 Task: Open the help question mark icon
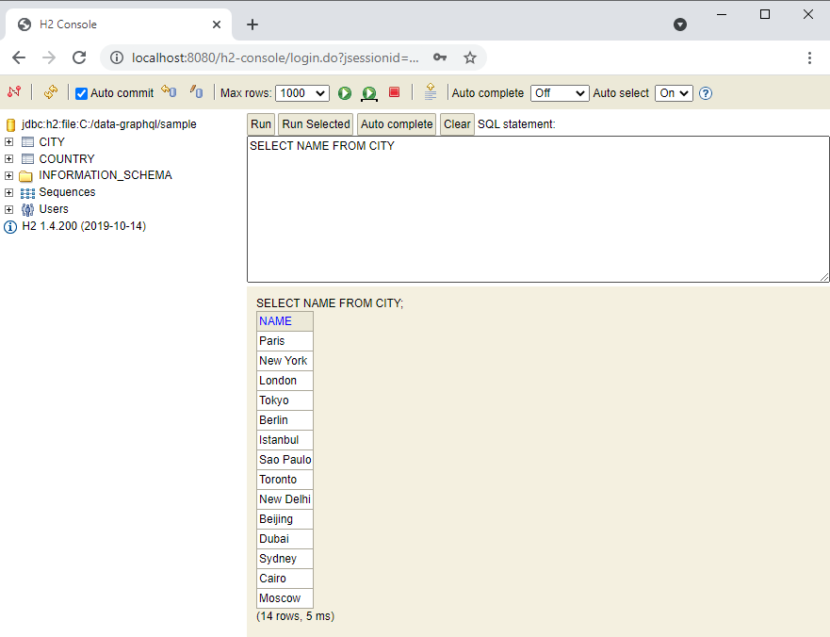[706, 92]
